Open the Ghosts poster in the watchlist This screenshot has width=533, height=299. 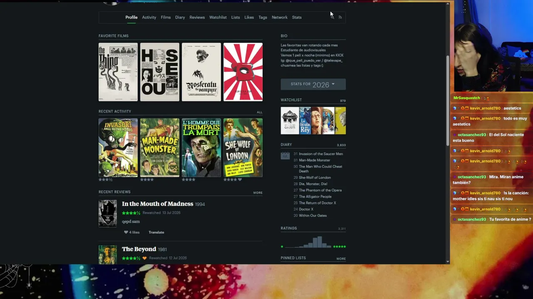pos(290,121)
